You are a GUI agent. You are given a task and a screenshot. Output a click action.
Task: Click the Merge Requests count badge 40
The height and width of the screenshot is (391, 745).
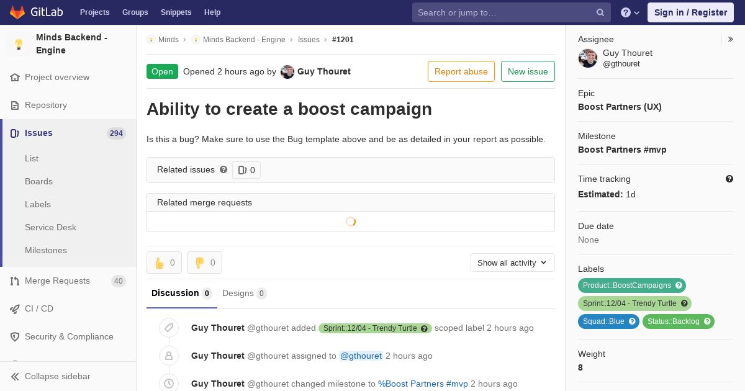119,281
